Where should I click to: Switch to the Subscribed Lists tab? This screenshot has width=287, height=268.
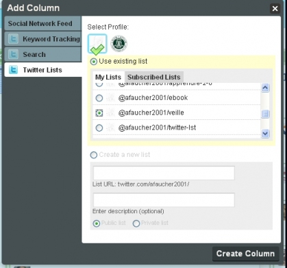pyautogui.click(x=154, y=77)
